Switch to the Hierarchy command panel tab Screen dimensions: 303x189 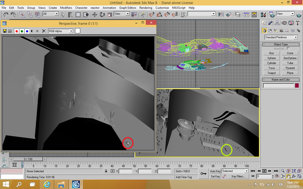point(277,23)
